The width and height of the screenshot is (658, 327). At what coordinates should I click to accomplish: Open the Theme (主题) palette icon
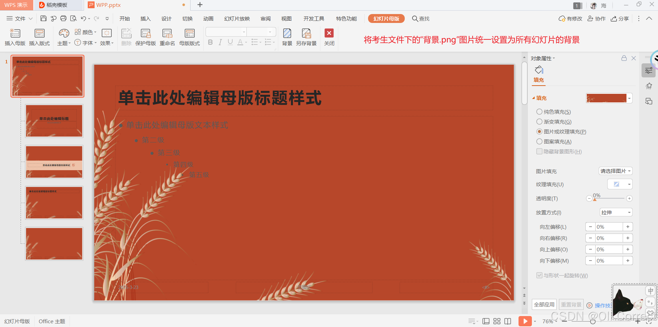[64, 33]
